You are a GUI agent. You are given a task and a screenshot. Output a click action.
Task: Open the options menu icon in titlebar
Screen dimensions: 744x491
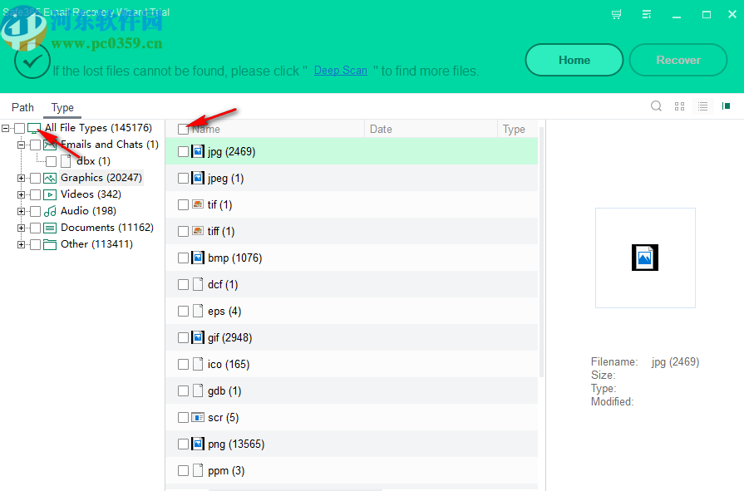click(x=647, y=14)
